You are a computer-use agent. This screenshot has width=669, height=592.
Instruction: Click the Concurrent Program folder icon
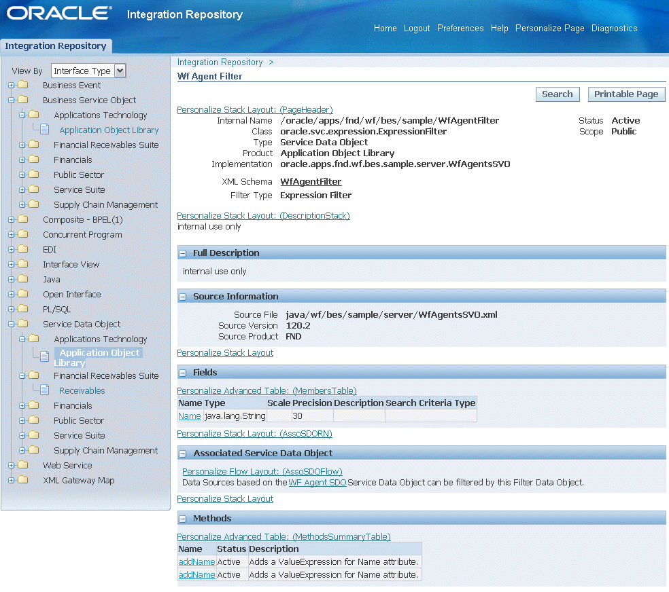23,234
